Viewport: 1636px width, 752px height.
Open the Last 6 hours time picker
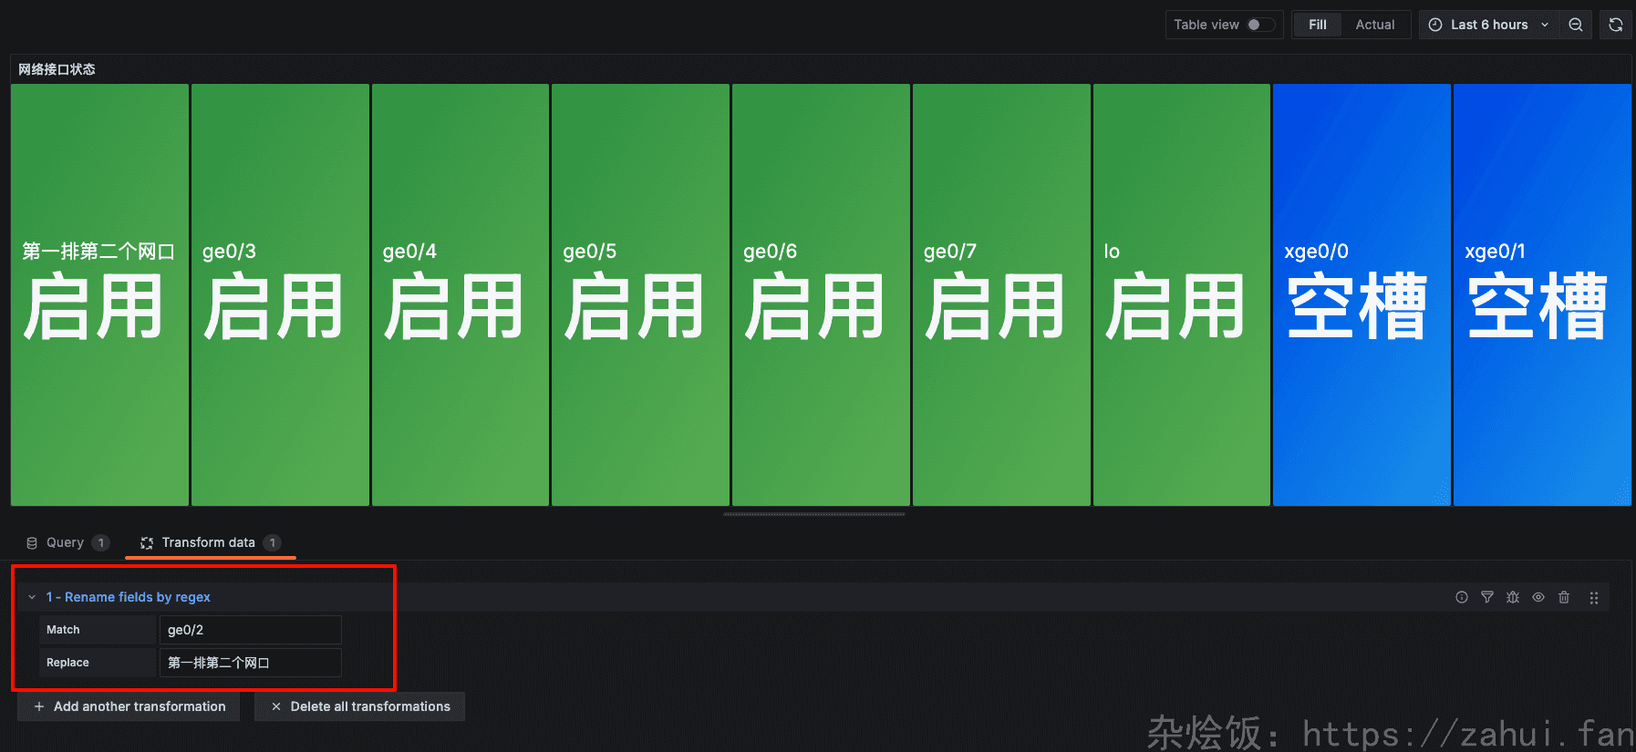[x=1488, y=25]
